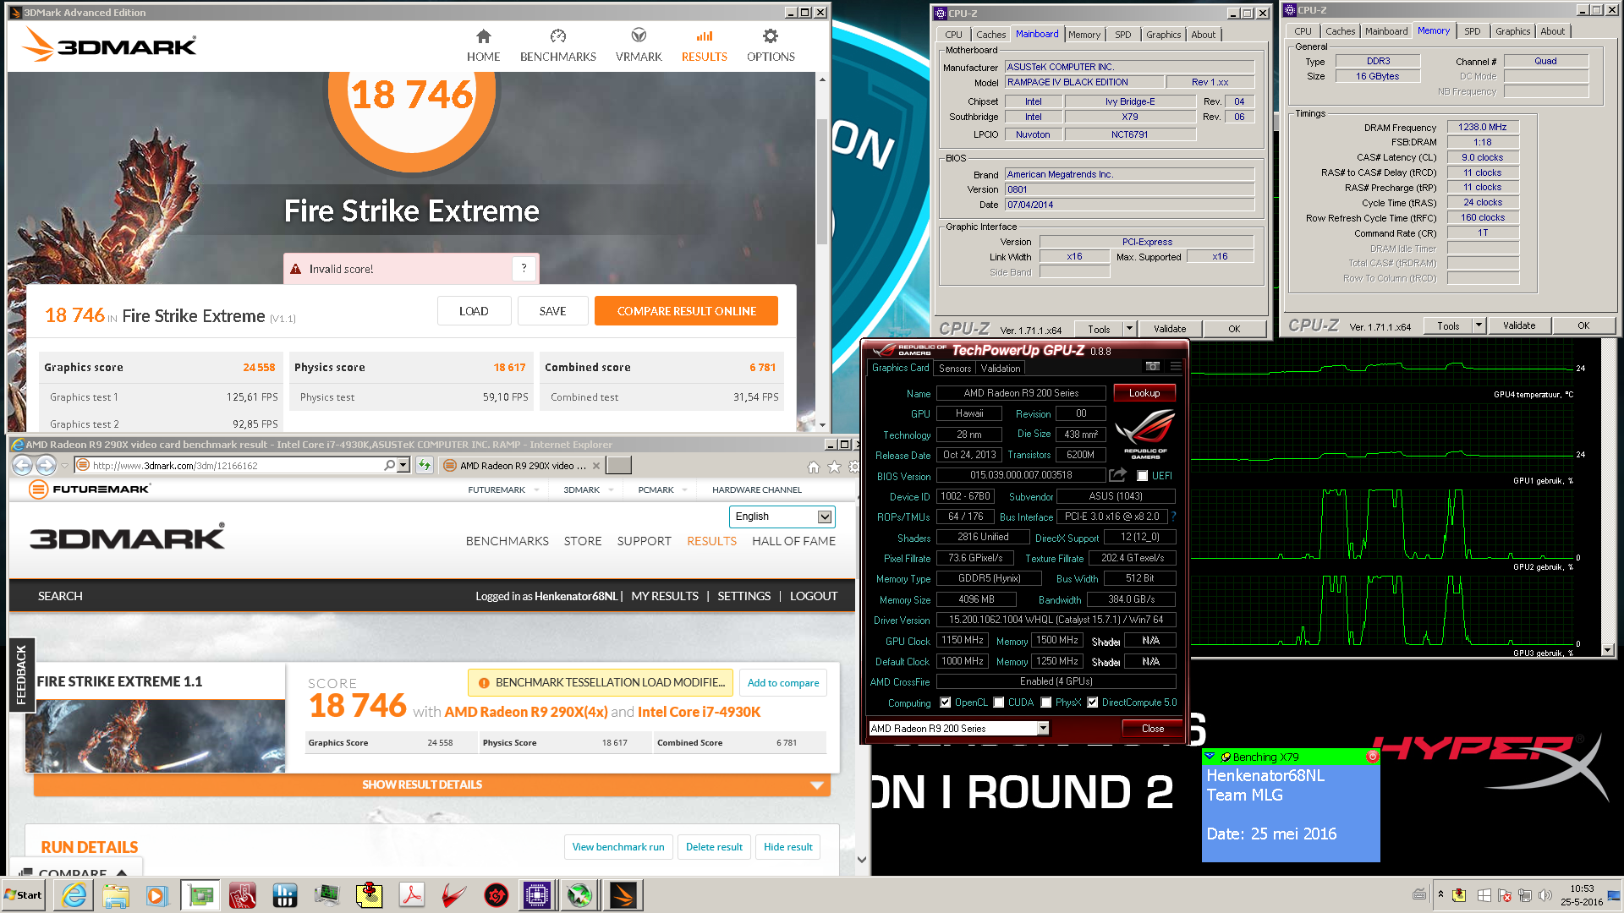
Task: Select SPD tab in CPU-Z Memory window
Action: (x=1473, y=31)
